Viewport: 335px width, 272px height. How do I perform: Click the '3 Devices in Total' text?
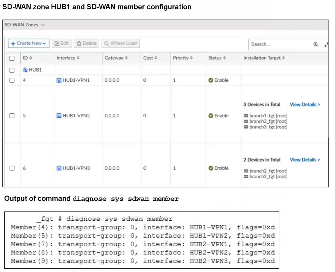point(262,105)
